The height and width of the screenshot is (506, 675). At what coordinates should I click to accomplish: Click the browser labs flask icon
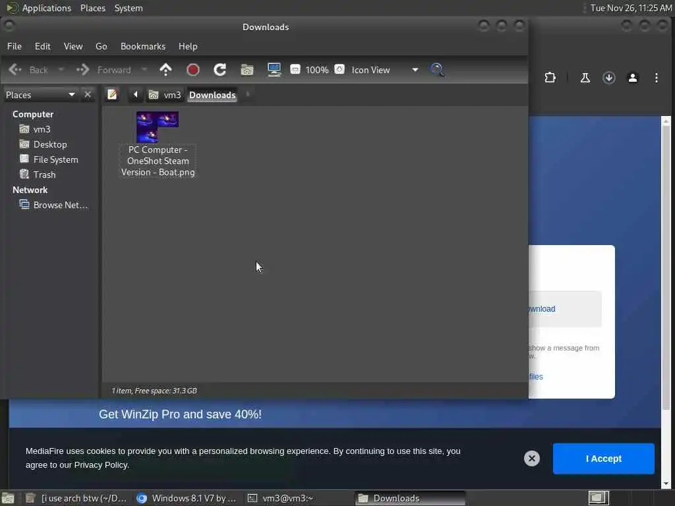pos(585,78)
